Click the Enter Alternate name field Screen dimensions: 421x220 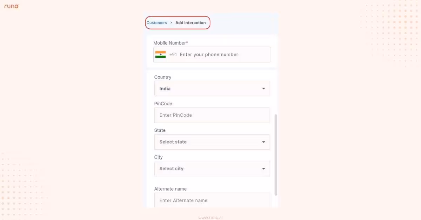(212, 200)
